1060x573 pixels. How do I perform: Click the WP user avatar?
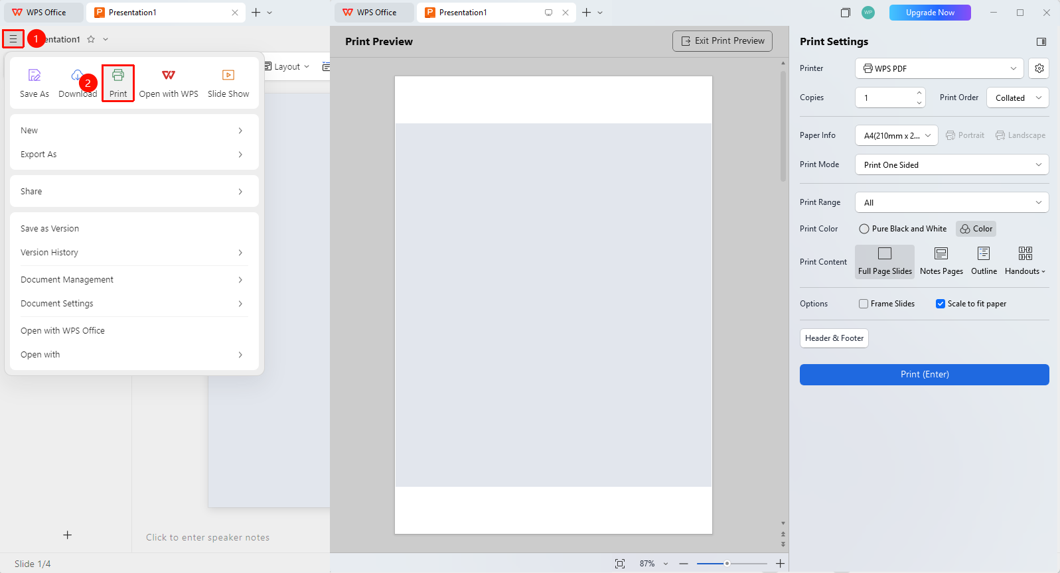point(868,13)
